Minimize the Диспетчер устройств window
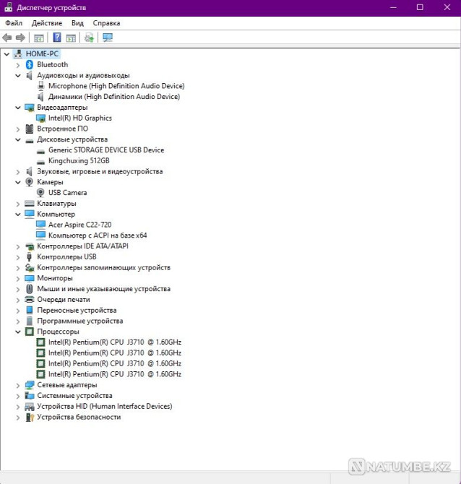This screenshot has height=484, width=461. pyautogui.click(x=393, y=7)
